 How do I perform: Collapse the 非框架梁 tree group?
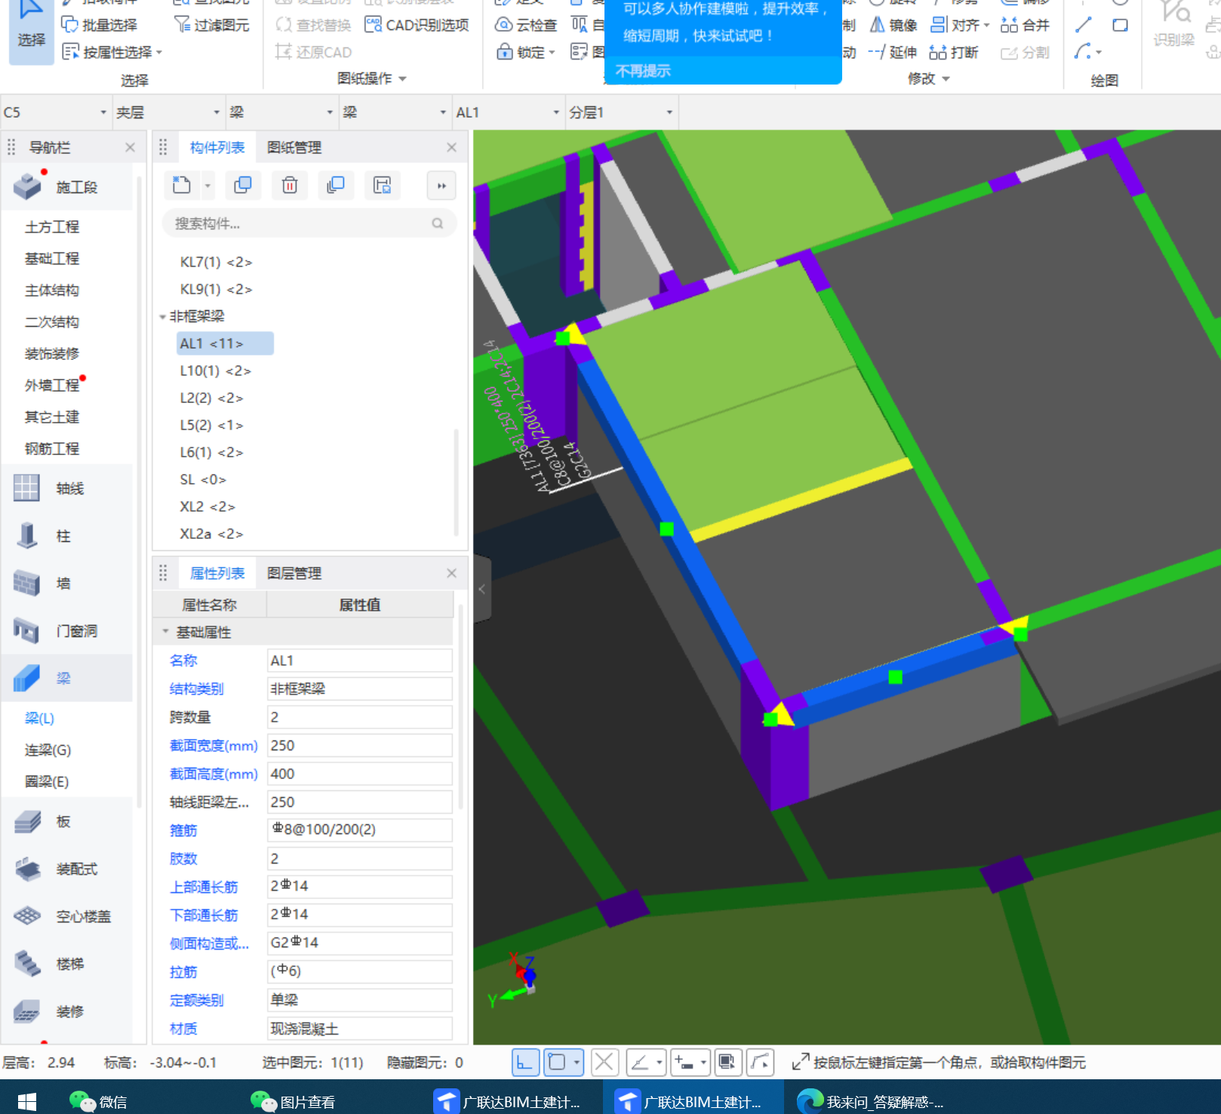pos(162,317)
